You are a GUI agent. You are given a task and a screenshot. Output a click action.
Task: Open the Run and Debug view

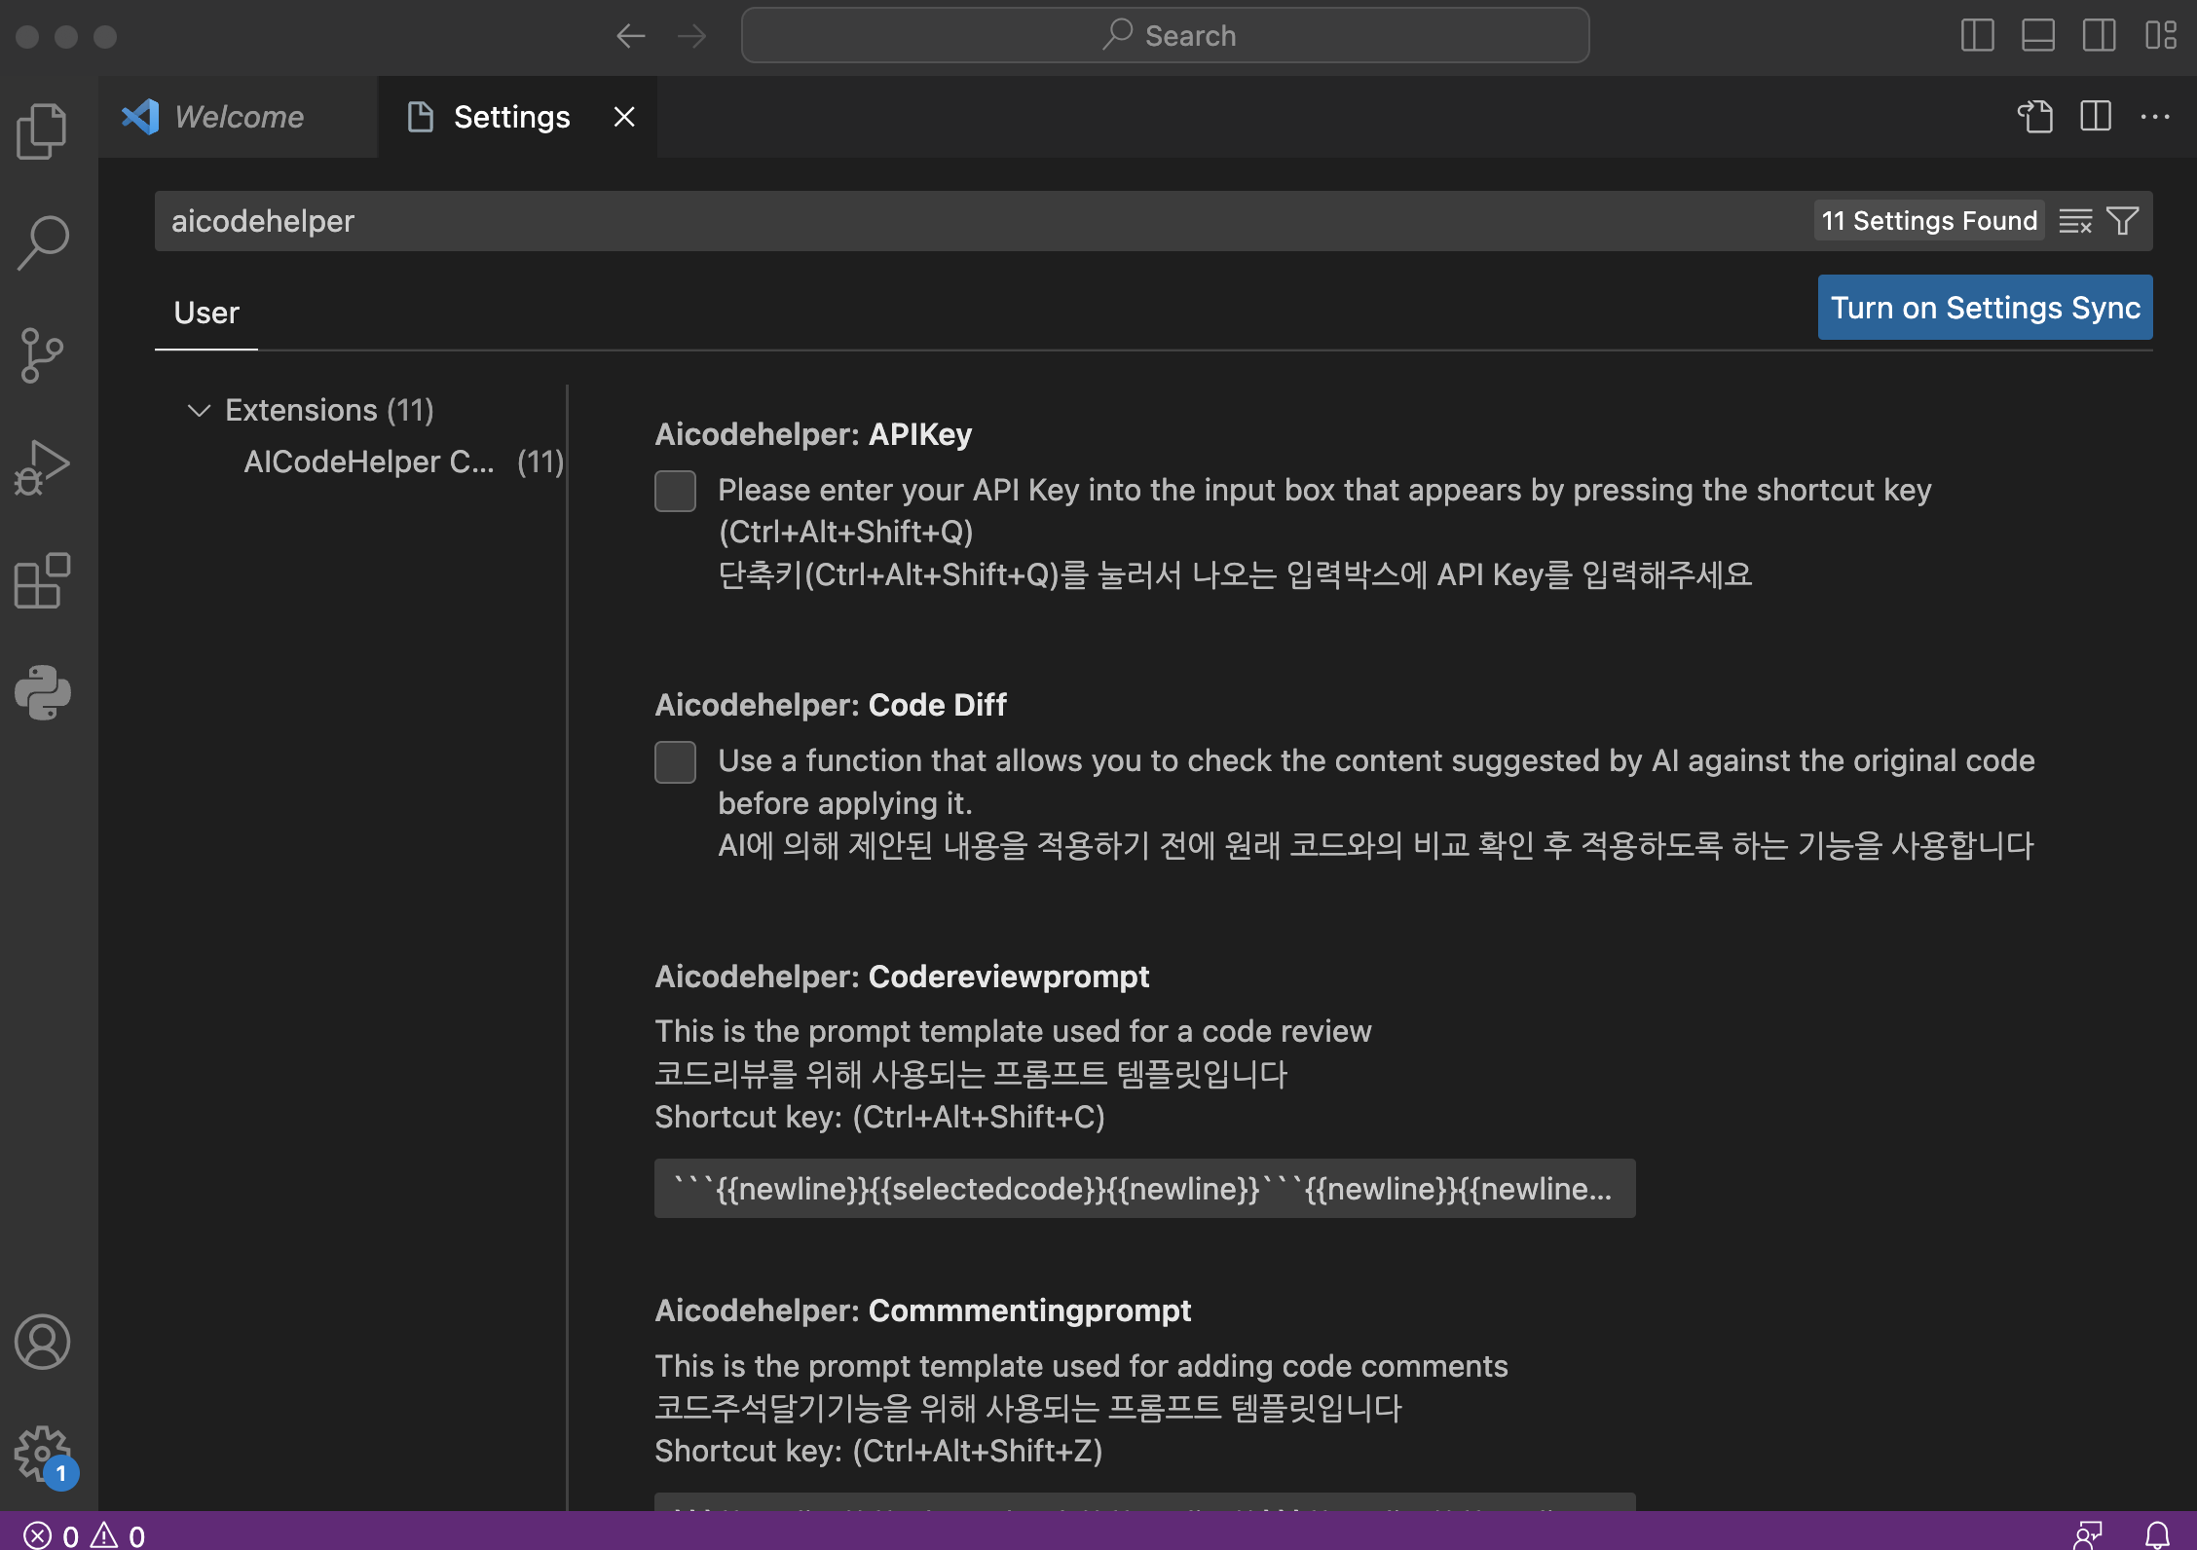pyautogui.click(x=42, y=468)
